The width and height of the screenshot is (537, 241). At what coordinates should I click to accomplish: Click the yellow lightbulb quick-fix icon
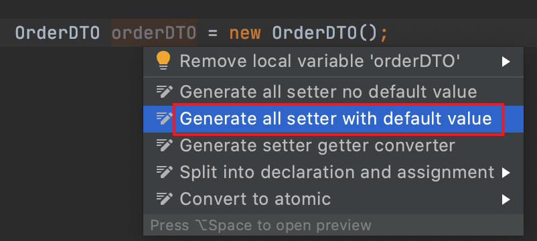coord(163,61)
